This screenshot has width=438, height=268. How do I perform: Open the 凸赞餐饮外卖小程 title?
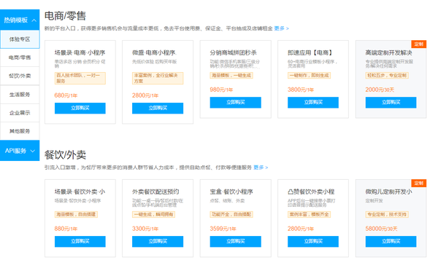tap(311, 192)
